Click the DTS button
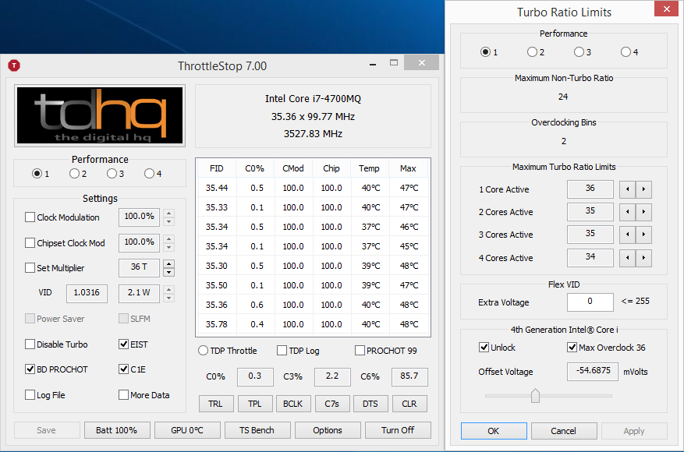 pyautogui.click(x=370, y=404)
